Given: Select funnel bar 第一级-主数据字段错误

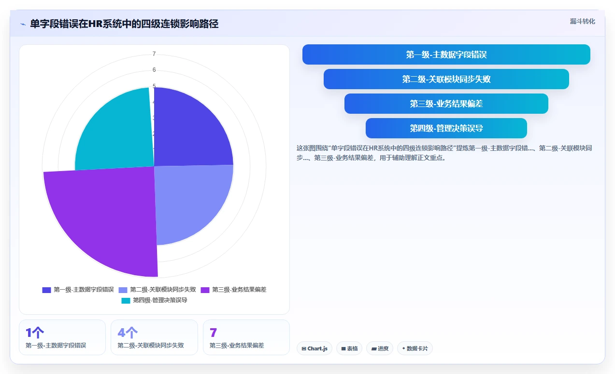Looking at the screenshot, I should point(446,54).
